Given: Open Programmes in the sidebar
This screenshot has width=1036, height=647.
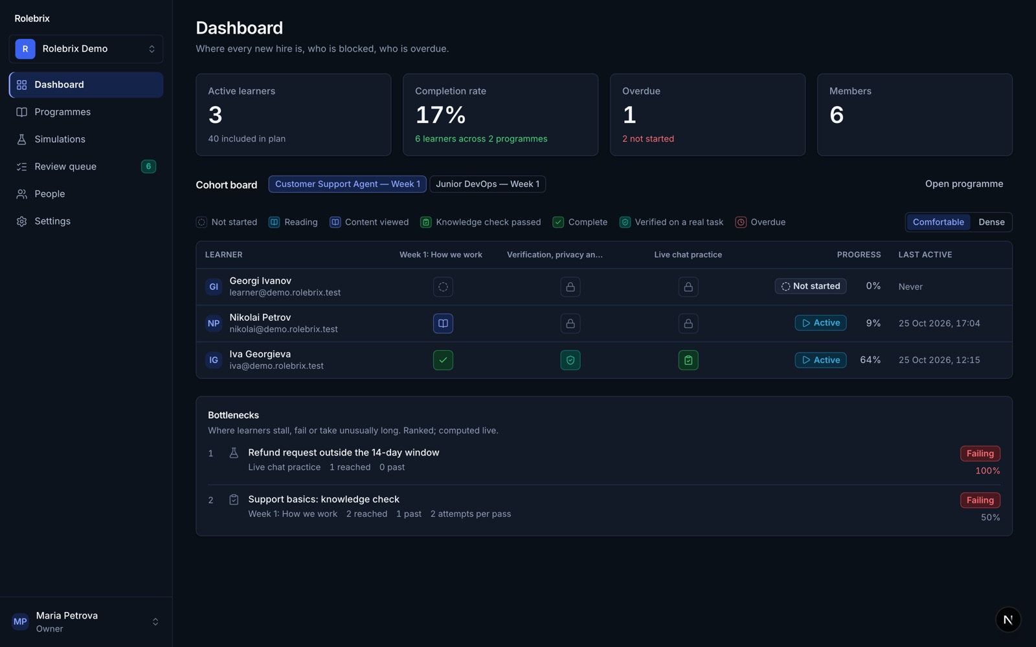Looking at the screenshot, I should (x=86, y=112).
